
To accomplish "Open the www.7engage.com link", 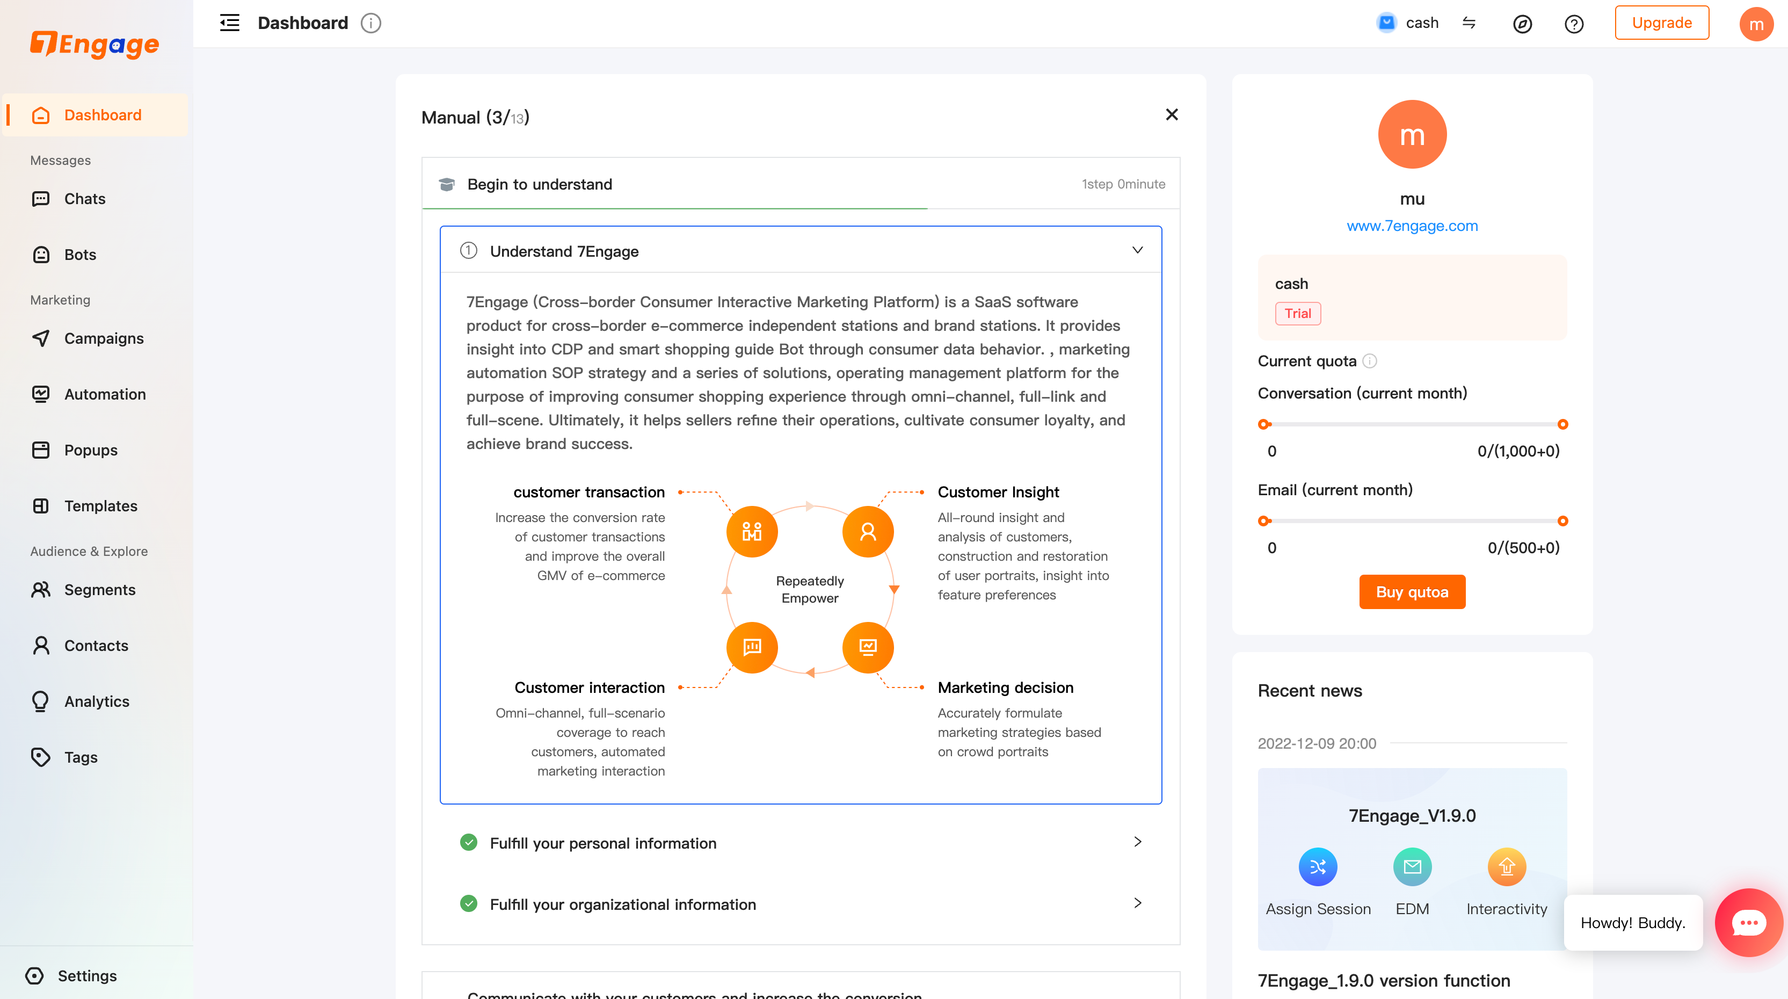I will coord(1412,226).
